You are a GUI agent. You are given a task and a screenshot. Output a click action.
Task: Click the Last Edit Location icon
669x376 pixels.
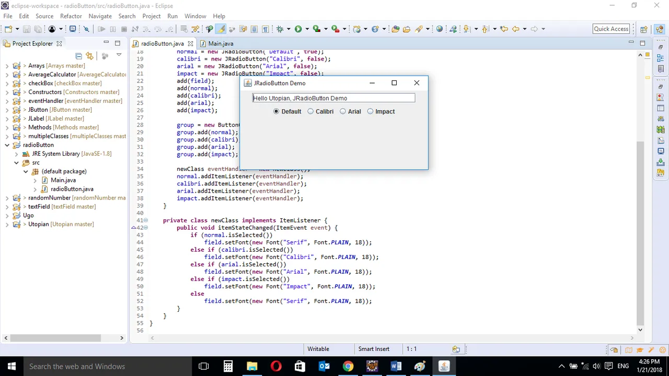click(x=504, y=29)
